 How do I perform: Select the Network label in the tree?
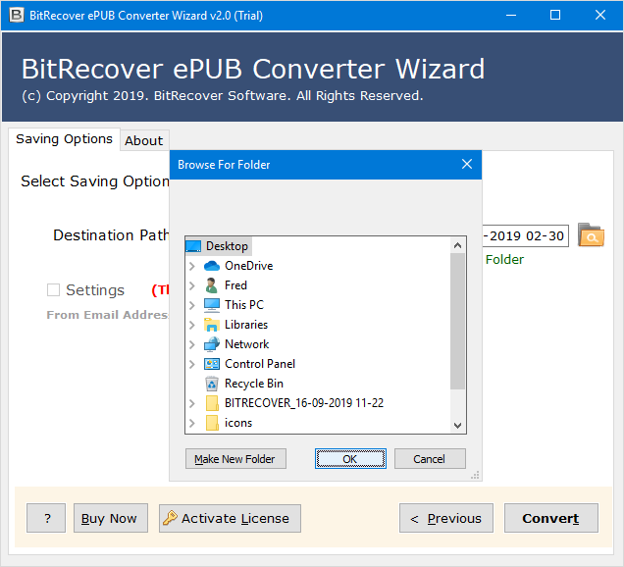pyautogui.click(x=246, y=344)
